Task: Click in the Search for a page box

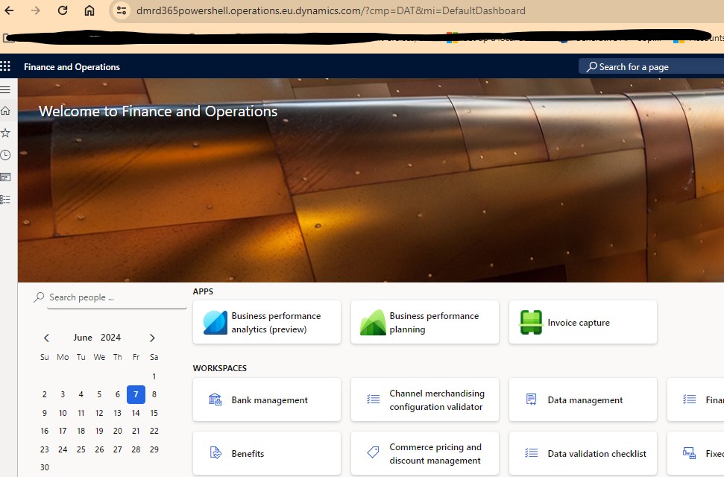Action: tap(652, 67)
